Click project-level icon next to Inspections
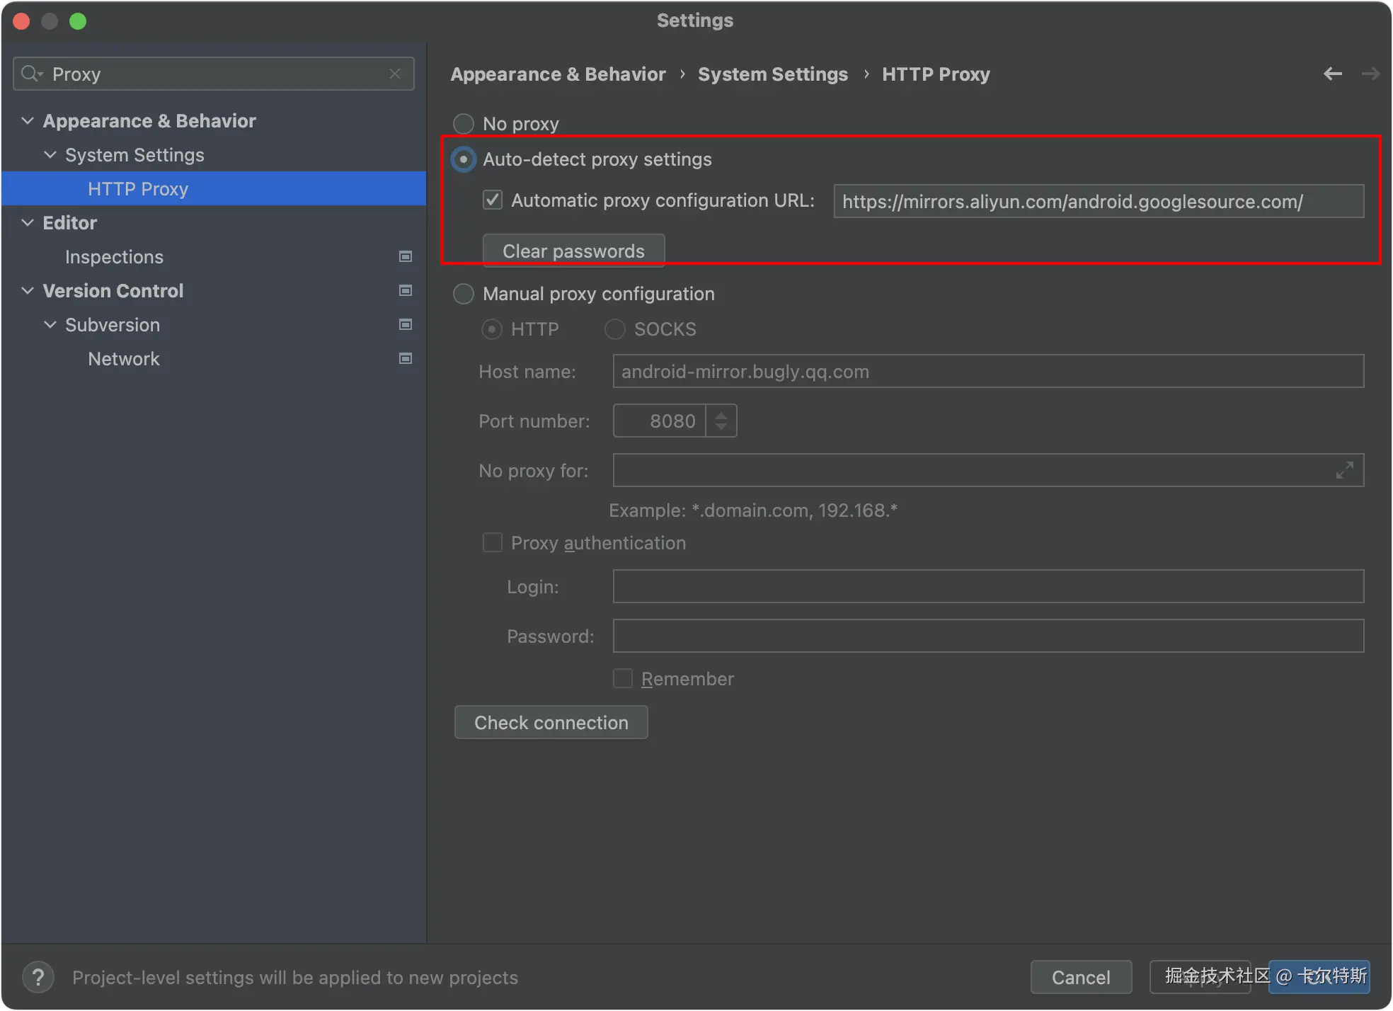Image resolution: width=1393 pixels, height=1011 pixels. pos(406,256)
